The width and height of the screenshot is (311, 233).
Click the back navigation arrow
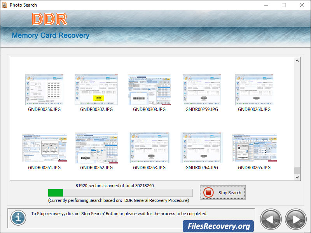(271, 219)
